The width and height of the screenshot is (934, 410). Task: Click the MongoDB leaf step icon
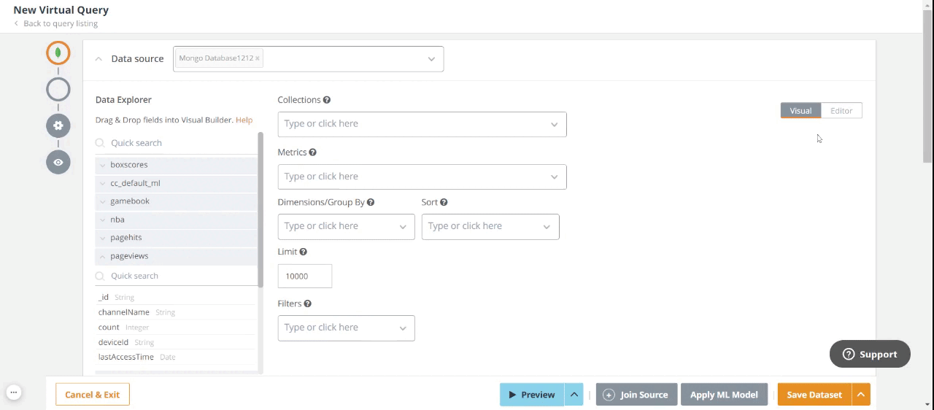[58, 53]
